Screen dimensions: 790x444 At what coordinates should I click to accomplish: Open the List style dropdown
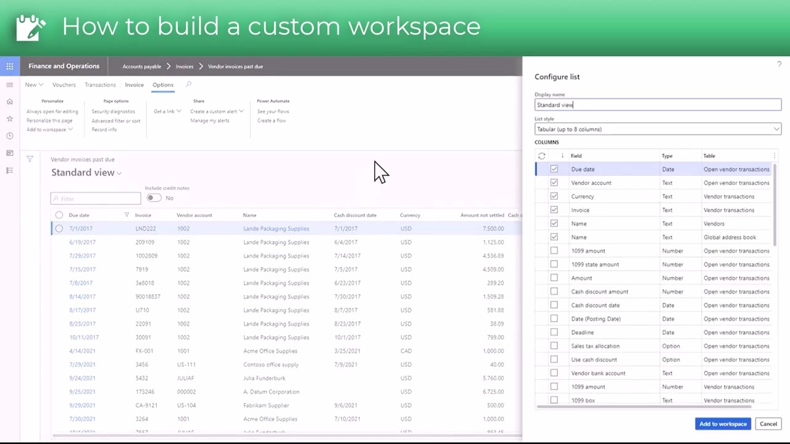(x=658, y=129)
